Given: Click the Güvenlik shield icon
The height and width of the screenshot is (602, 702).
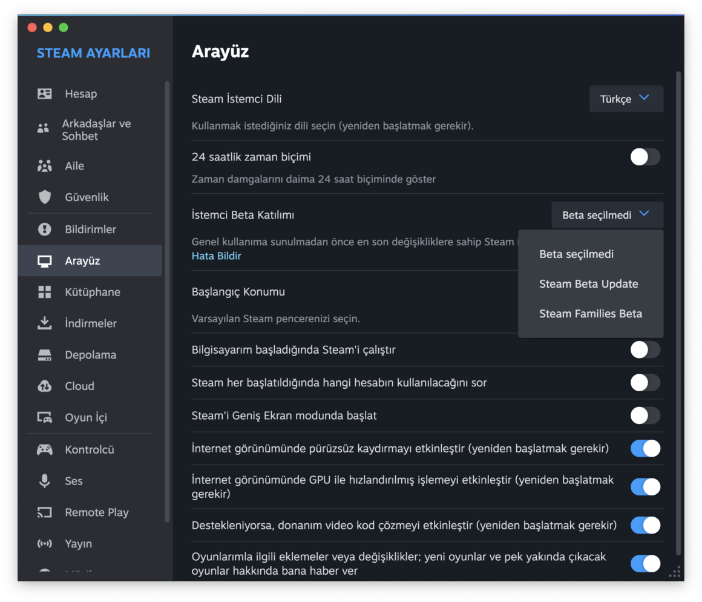Looking at the screenshot, I should (x=44, y=197).
